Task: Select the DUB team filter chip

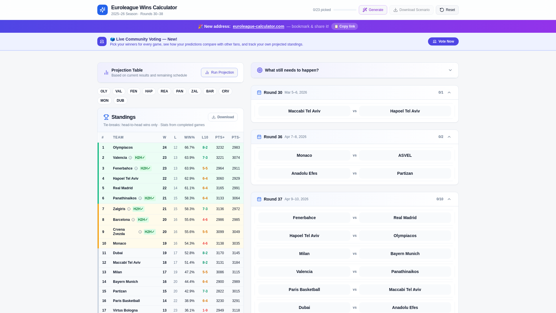Action: pyautogui.click(x=120, y=101)
